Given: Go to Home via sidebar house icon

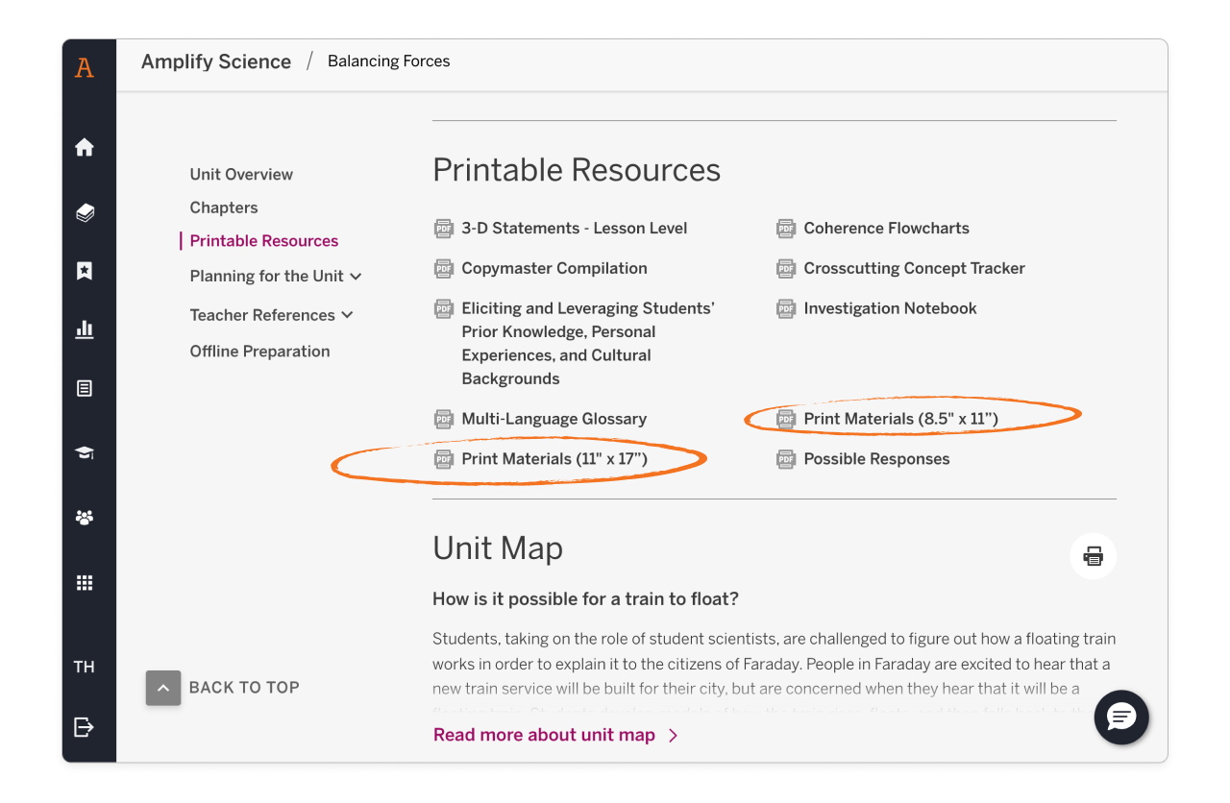Looking at the screenshot, I should tap(85, 147).
